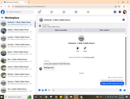Screen dimensions: 130x99
Task: Open View buyer profile link
Action: (89, 57)
